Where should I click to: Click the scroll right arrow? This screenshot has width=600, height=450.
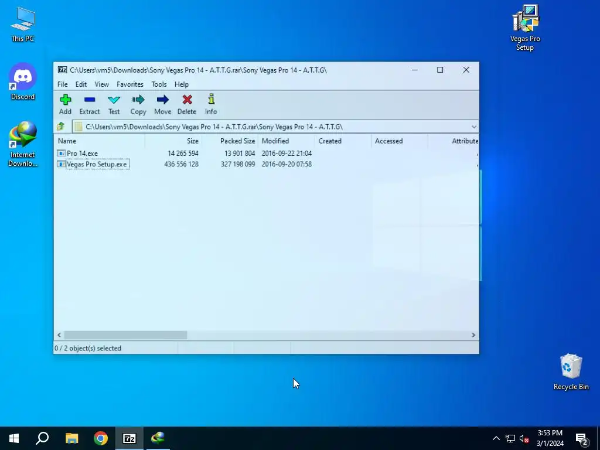pos(473,335)
